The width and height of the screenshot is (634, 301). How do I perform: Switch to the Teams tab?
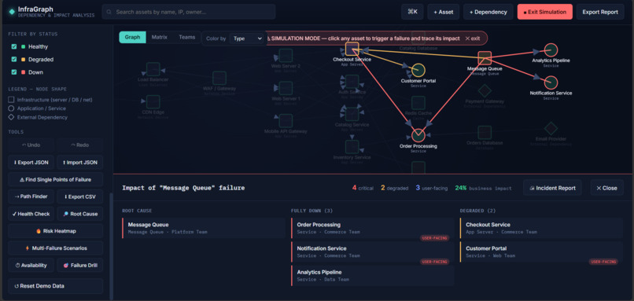(186, 37)
